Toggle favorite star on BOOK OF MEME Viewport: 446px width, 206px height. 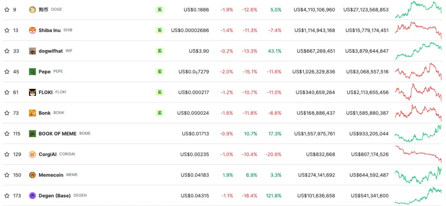pos(7,134)
